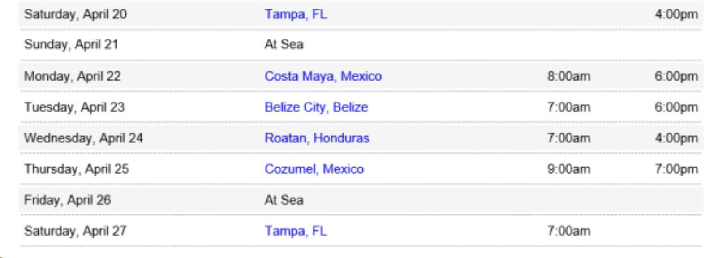
Task: Click the 9:00am arrival time for Cozumel
Action: (x=569, y=169)
